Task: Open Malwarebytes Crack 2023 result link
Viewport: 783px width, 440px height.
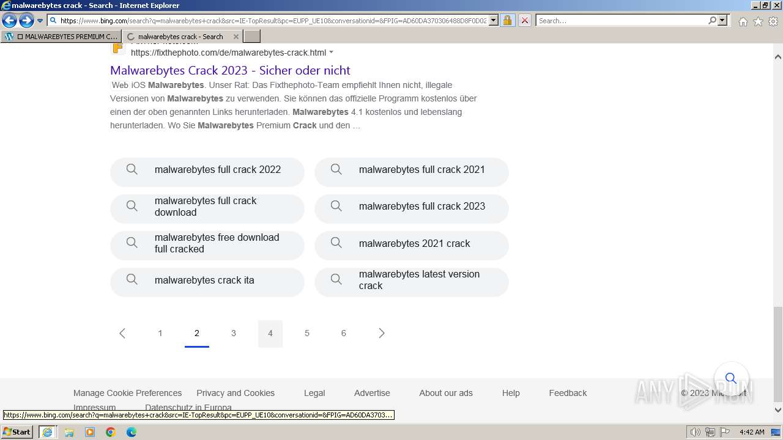Action: pos(230,70)
